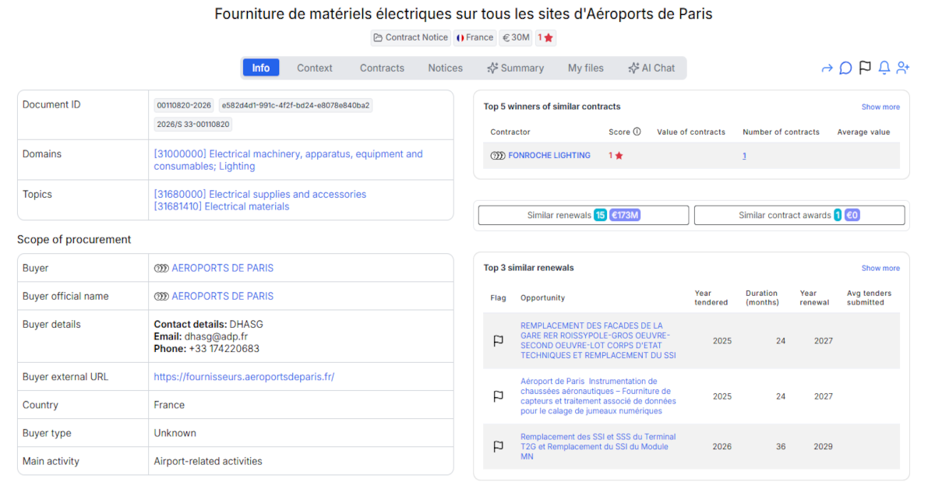The image size is (935, 489).
Task: Click the flag icon to mark this tender
Action: click(865, 68)
